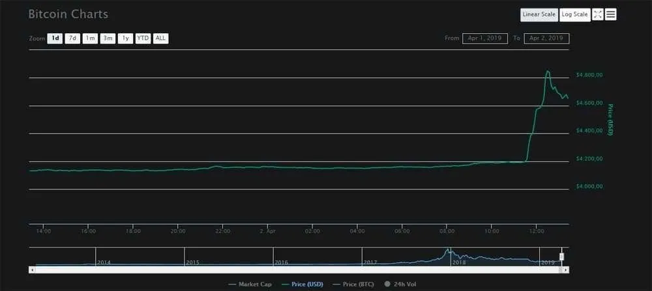The height and width of the screenshot is (291, 652).
Task: Click the Bitcoin Charts heading
Action: [x=68, y=14]
